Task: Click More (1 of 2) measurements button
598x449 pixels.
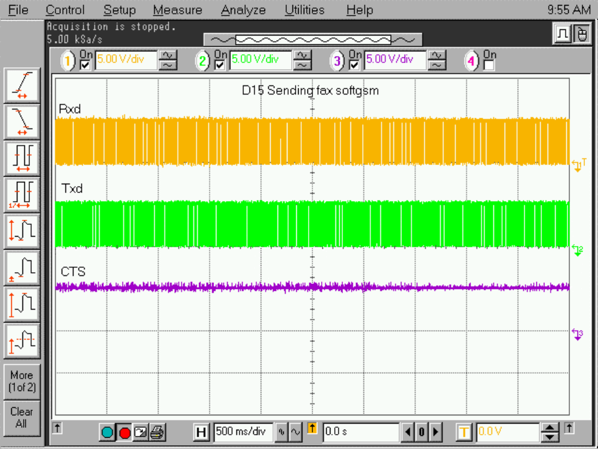Action: click(22, 381)
